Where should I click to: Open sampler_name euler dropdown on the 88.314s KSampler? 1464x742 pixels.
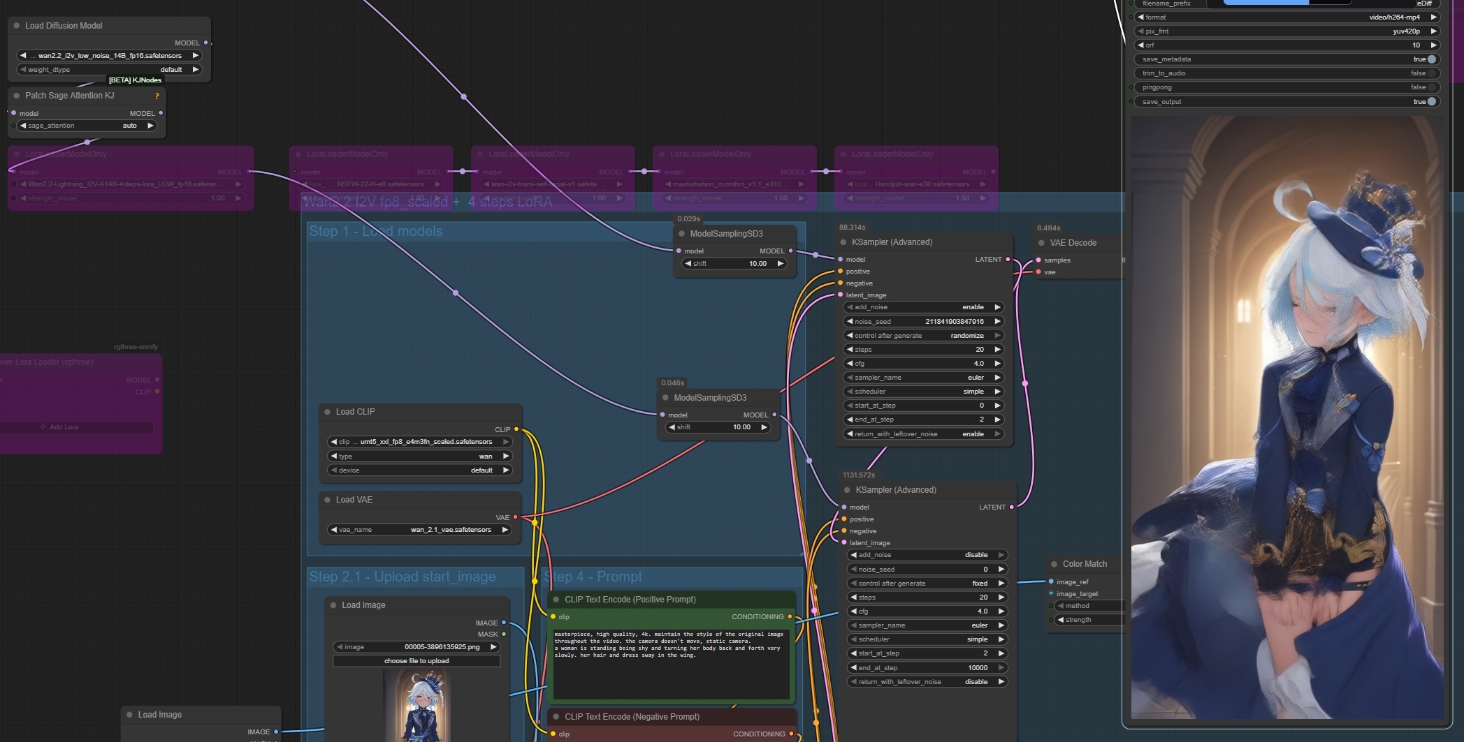(x=924, y=378)
